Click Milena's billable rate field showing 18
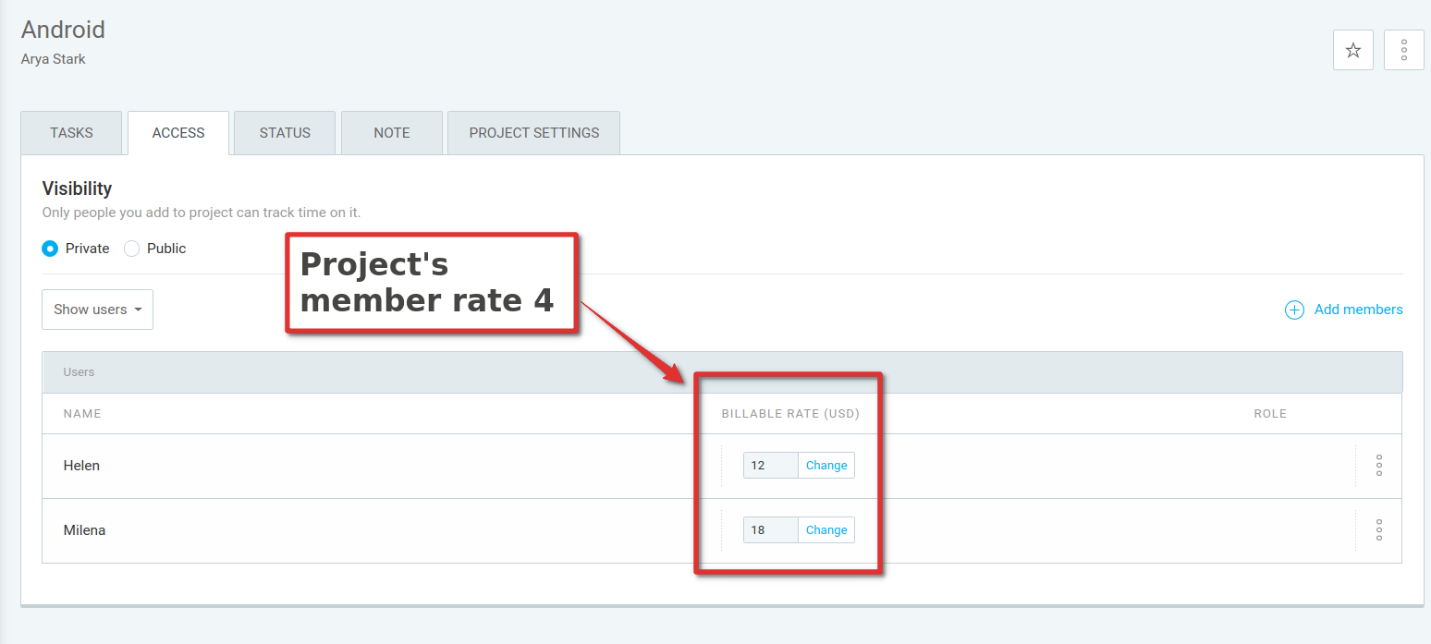The height and width of the screenshot is (644, 1431). coord(770,530)
